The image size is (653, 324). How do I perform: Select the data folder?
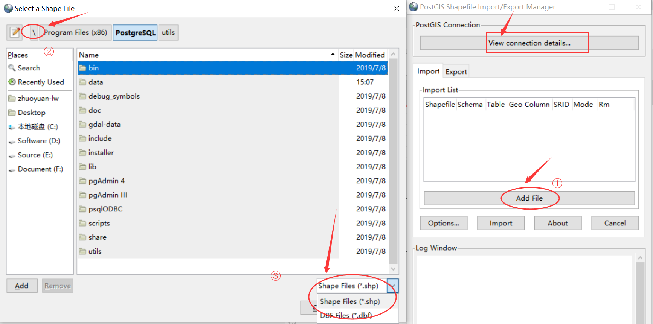tap(233, 82)
